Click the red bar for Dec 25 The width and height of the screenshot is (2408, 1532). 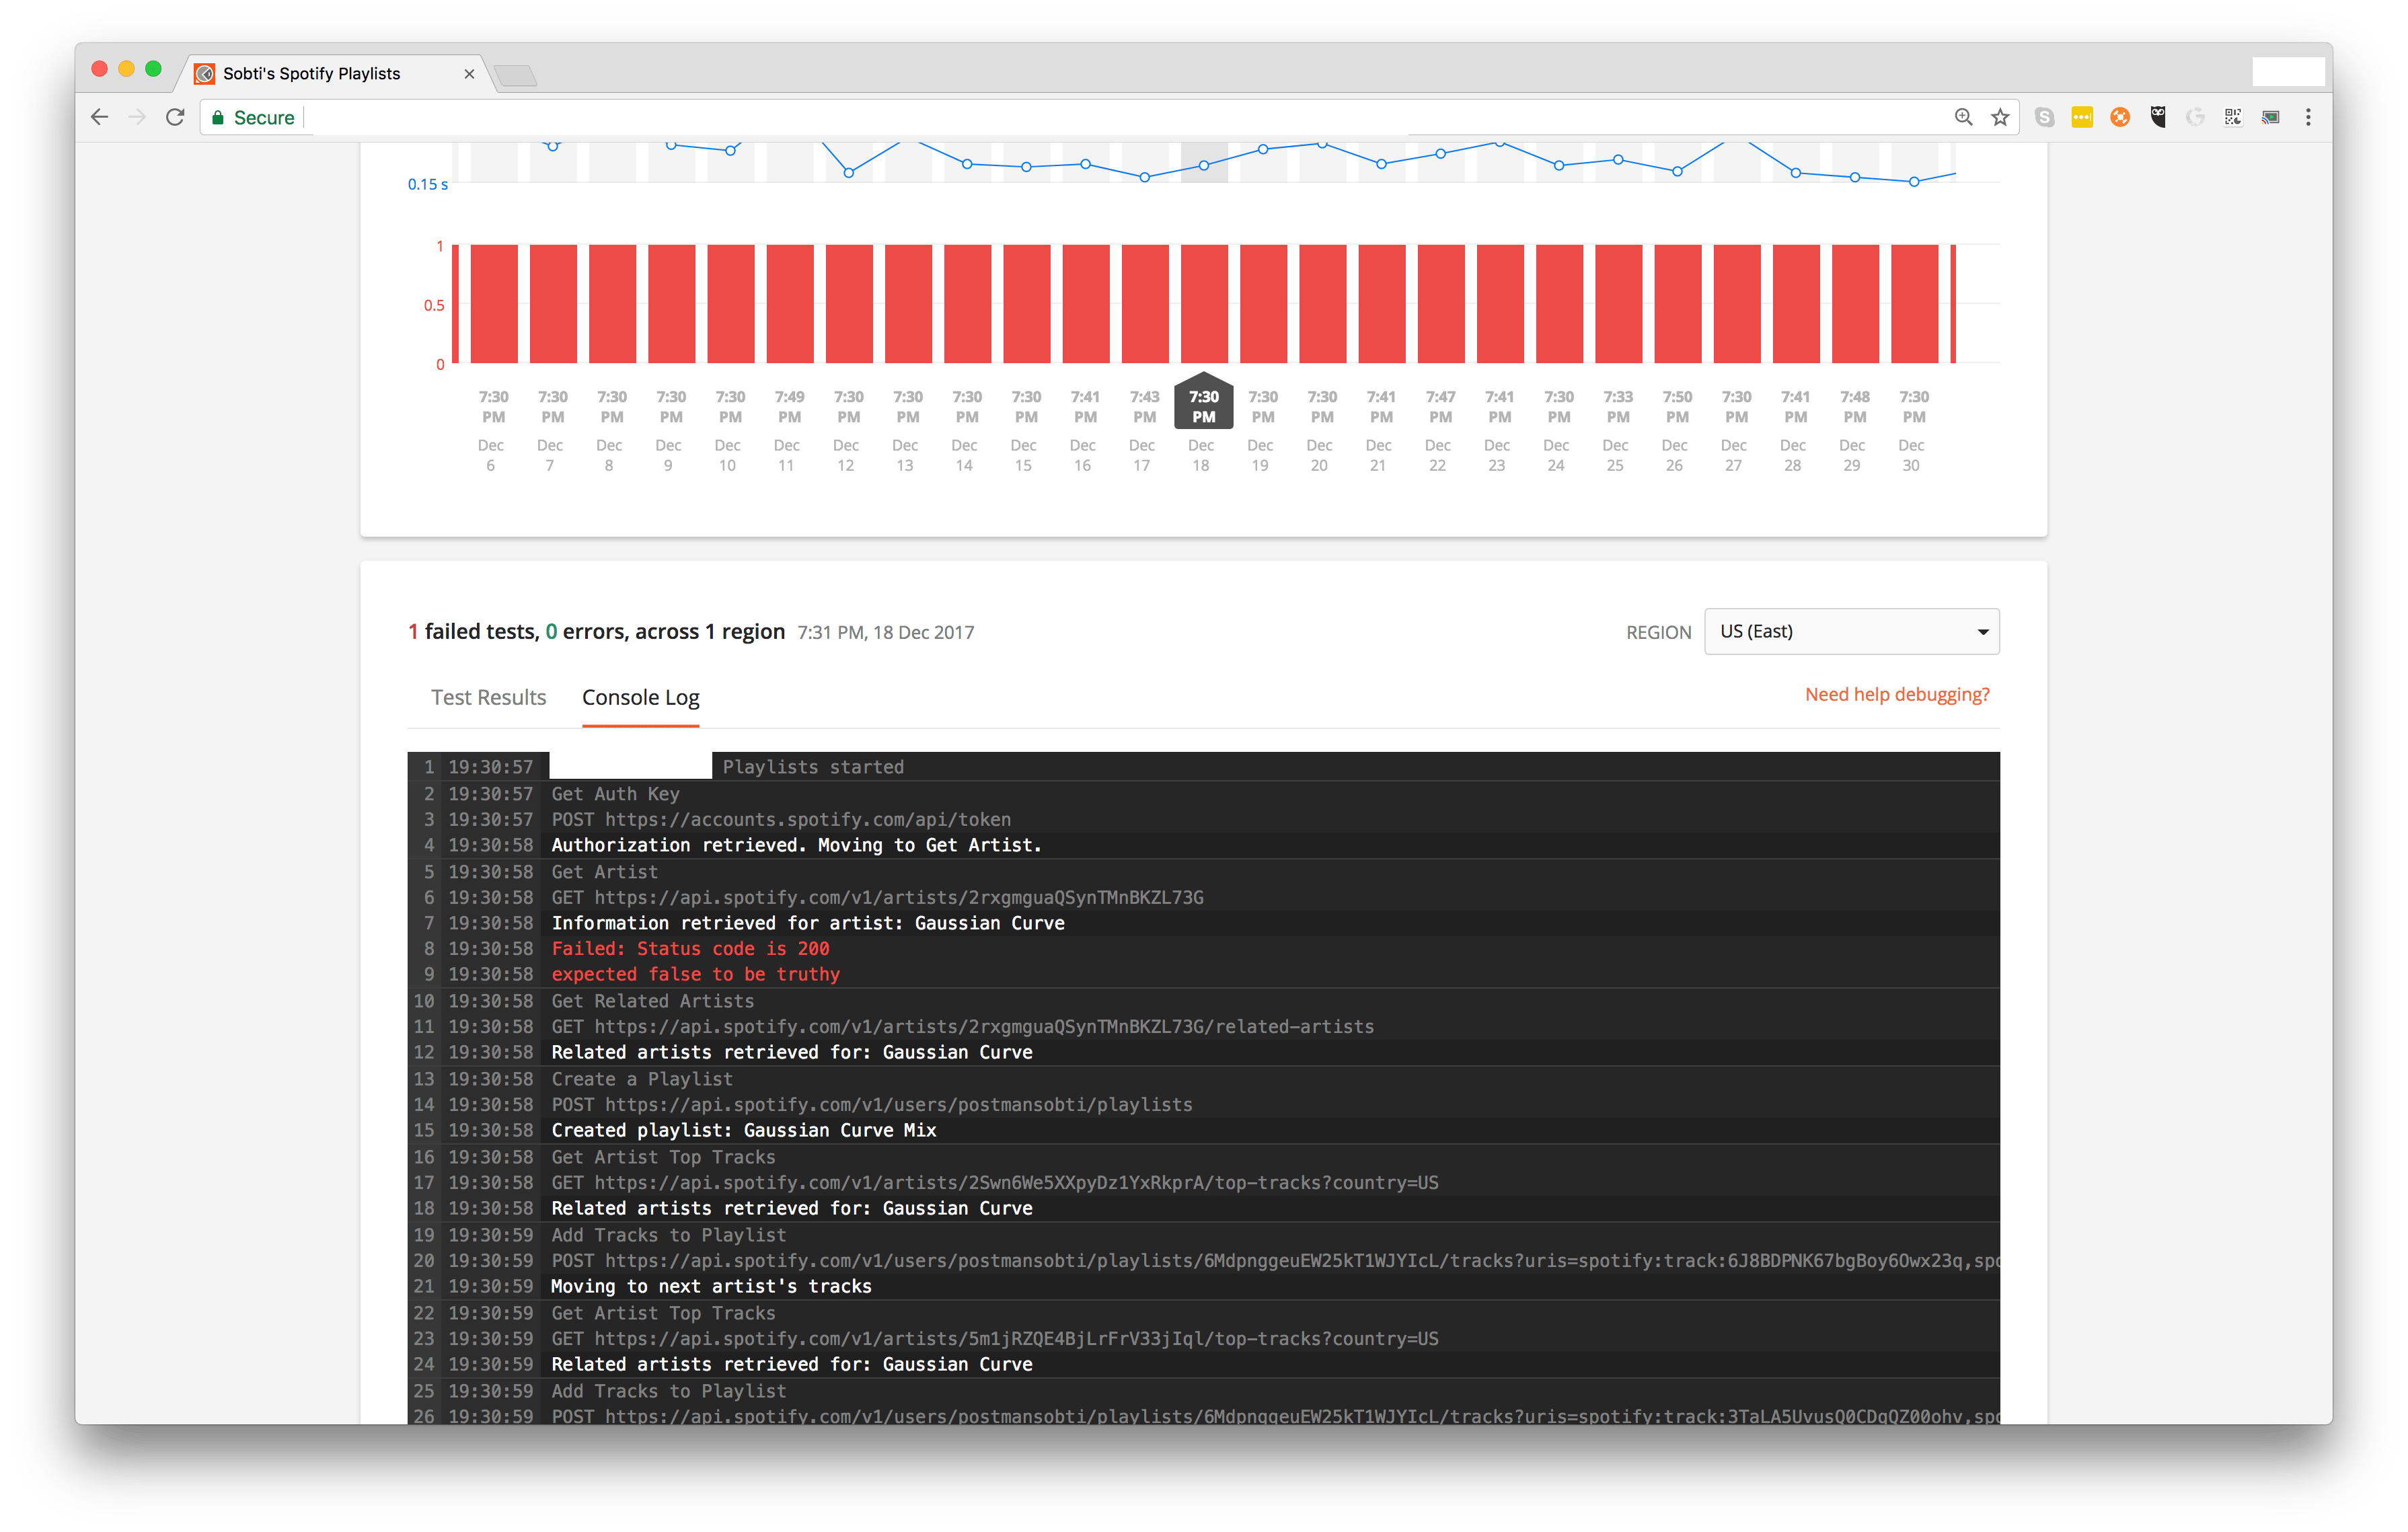click(1617, 303)
